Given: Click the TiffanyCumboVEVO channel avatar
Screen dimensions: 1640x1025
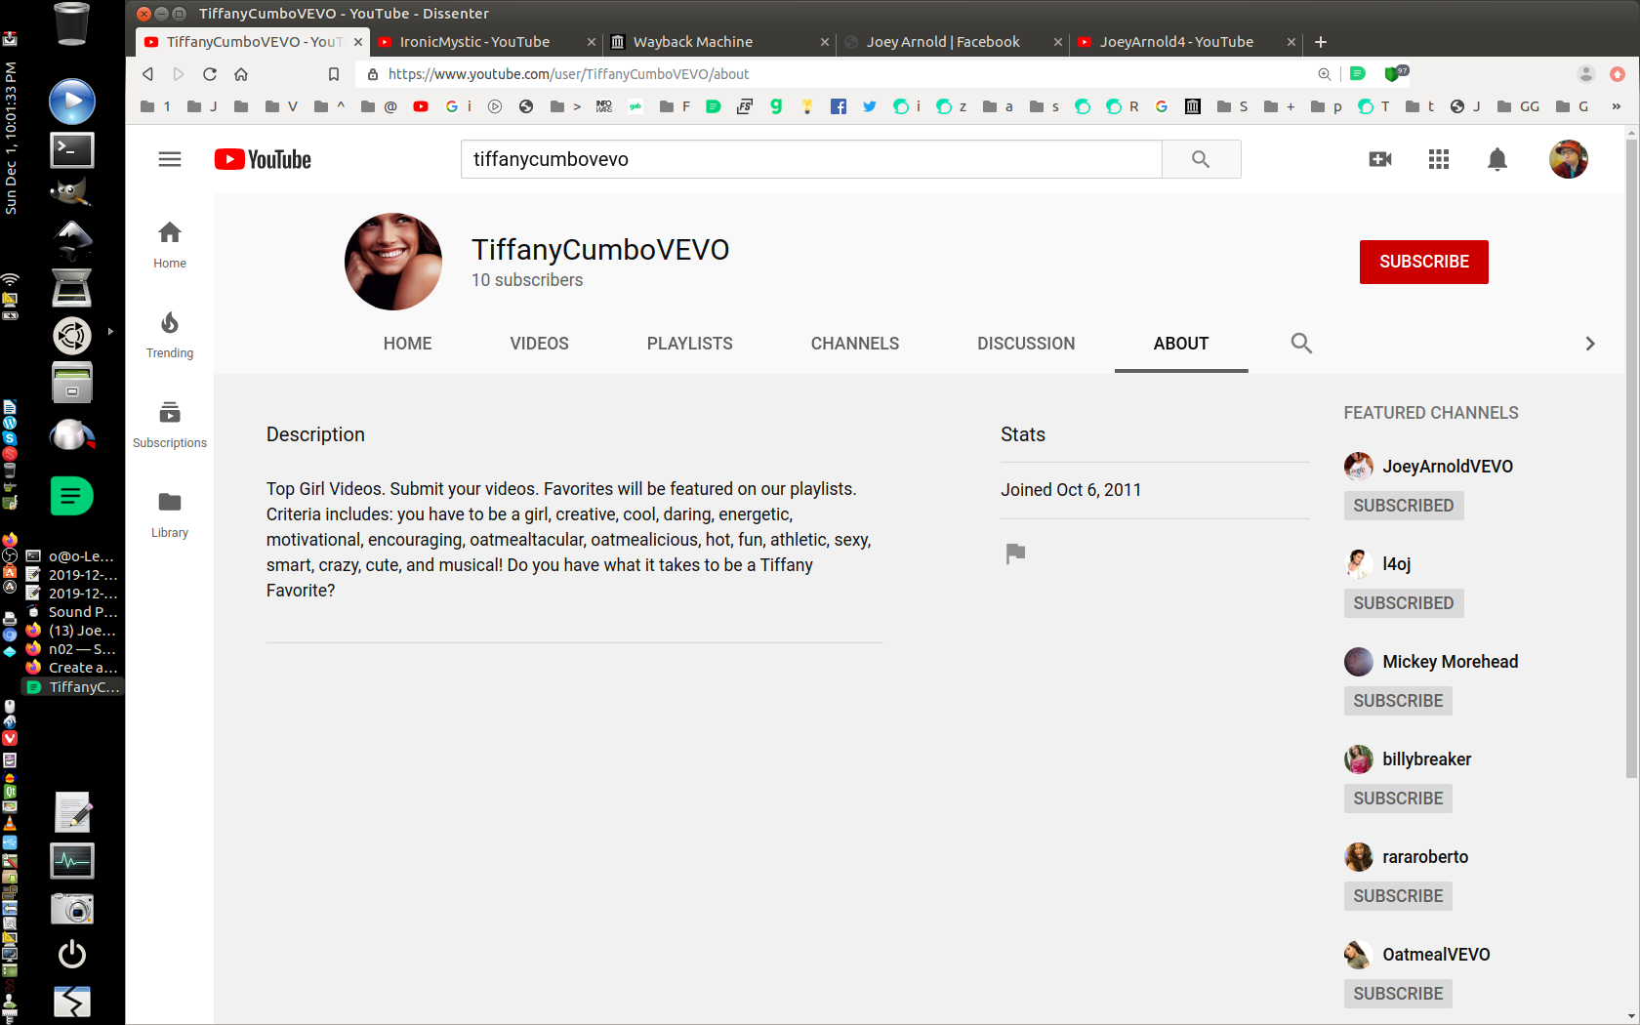Looking at the screenshot, I should point(393,262).
